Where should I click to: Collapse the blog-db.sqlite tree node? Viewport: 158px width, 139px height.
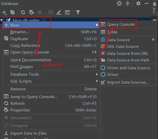[2, 20]
